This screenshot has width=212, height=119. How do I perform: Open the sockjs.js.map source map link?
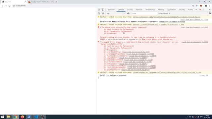158,24
